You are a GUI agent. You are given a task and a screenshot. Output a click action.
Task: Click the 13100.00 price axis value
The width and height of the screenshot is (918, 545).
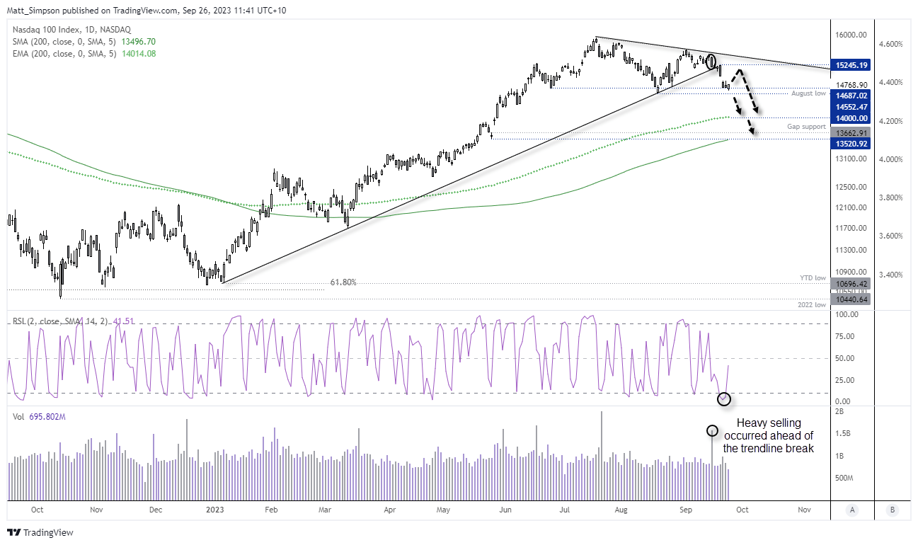[851, 159]
